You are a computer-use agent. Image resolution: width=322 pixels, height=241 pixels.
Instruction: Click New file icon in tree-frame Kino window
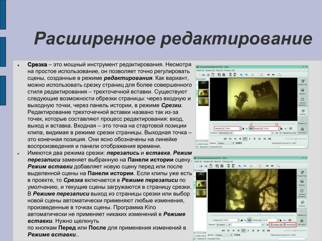pos(196,166)
